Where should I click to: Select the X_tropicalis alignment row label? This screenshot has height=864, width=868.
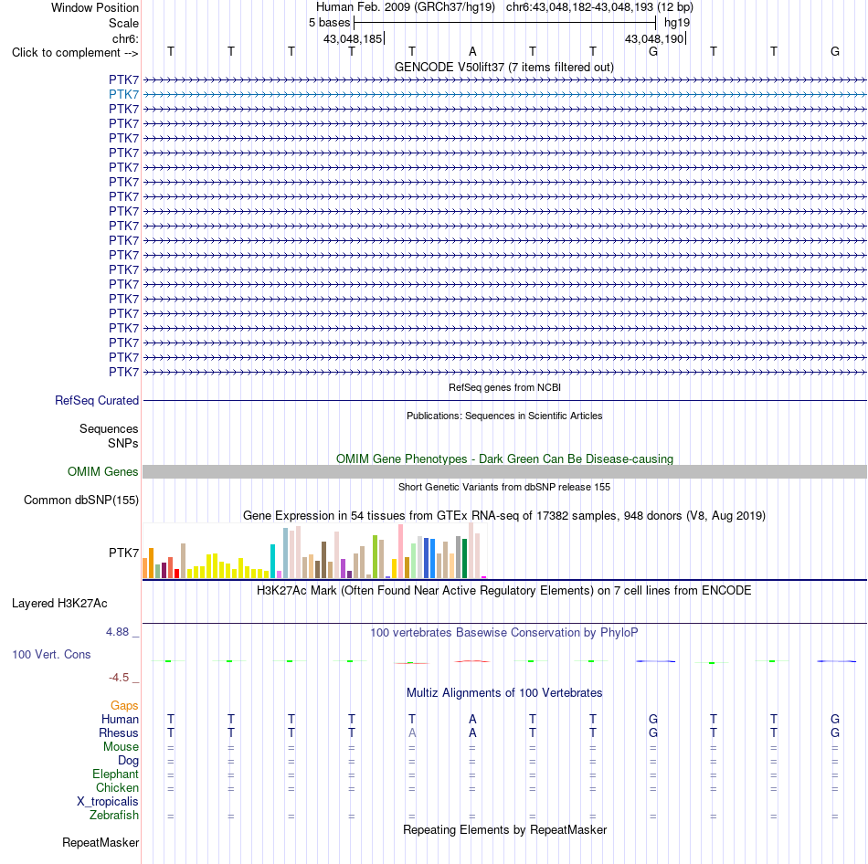click(108, 802)
